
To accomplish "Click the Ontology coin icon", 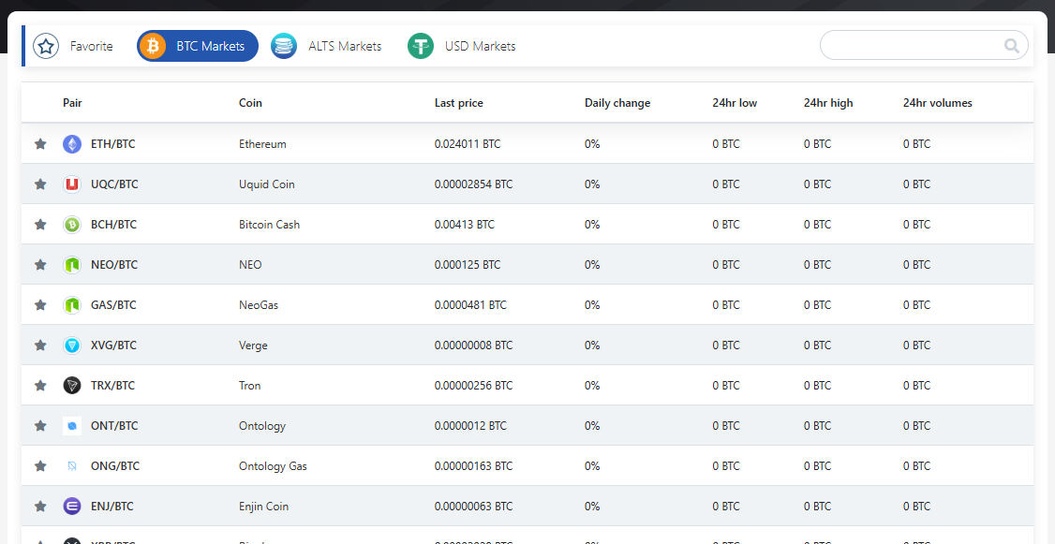I will click(72, 426).
